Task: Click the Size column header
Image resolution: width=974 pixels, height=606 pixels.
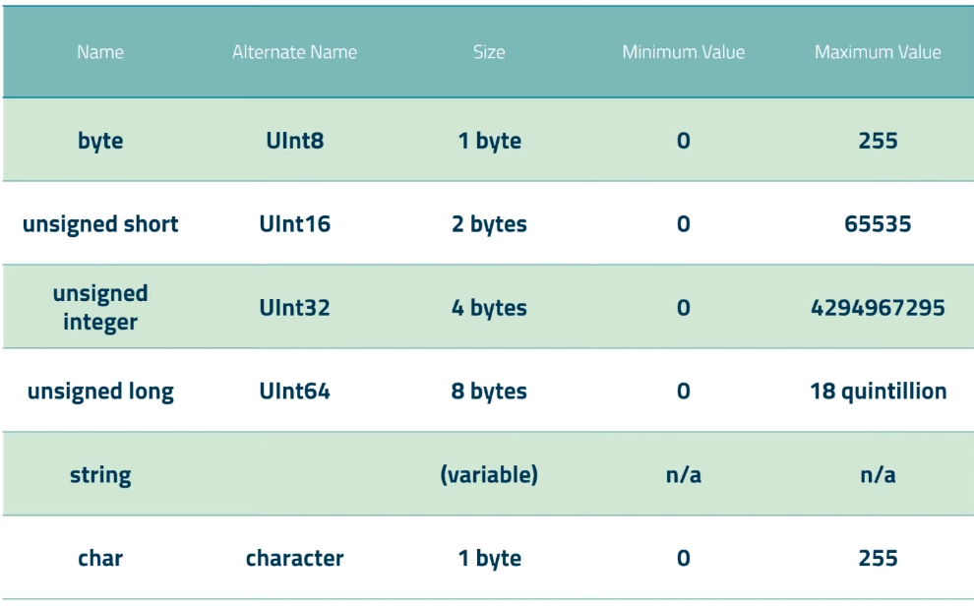Action: pos(489,53)
